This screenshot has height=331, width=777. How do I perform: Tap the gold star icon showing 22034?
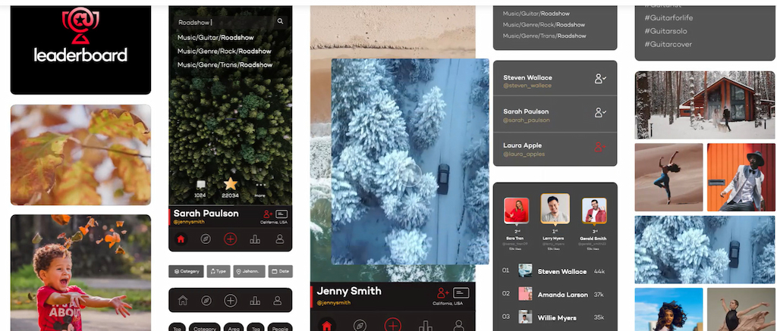click(x=230, y=184)
